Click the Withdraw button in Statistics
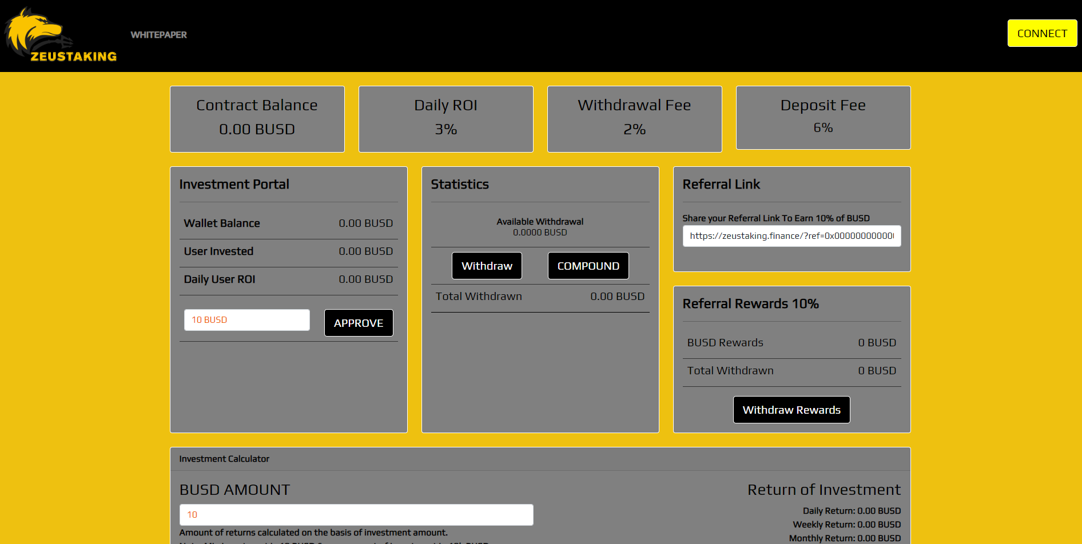Viewport: 1082px width, 544px height. pos(487,266)
